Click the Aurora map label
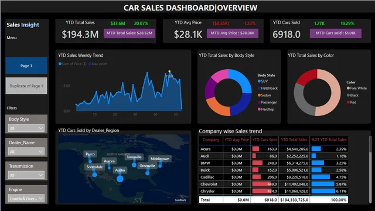The image size is (375, 211). pos(109,161)
